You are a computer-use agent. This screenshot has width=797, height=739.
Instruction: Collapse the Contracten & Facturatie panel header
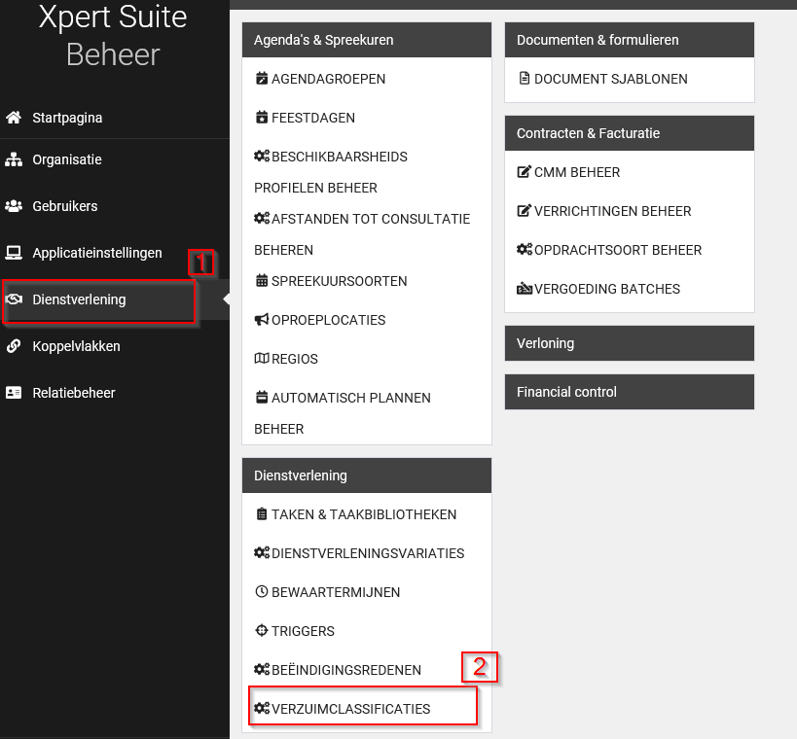[629, 133]
